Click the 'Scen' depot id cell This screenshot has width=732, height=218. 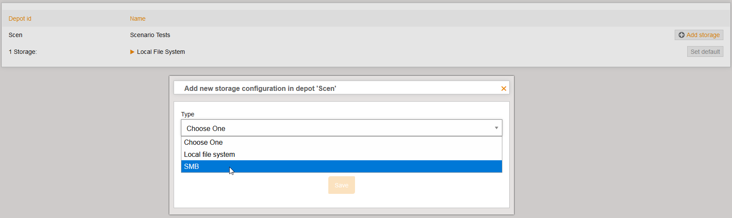(16, 35)
